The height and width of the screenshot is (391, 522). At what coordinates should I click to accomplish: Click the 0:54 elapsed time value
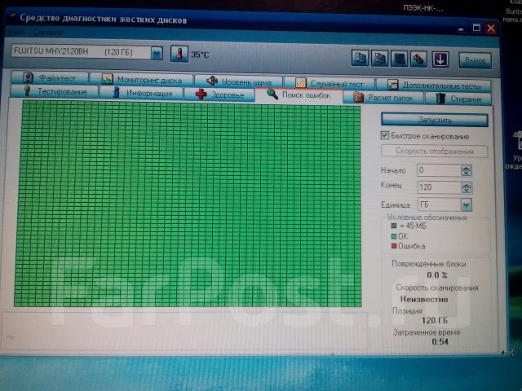[x=440, y=342]
